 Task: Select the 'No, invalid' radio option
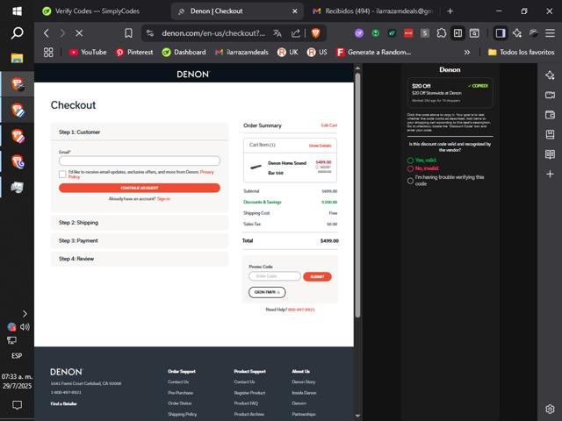point(410,168)
